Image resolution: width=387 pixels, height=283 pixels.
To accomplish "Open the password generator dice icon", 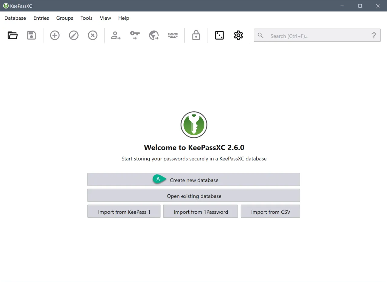I will pos(219,35).
